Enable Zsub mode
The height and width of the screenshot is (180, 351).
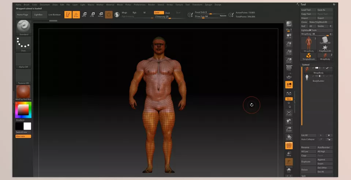click(167, 13)
